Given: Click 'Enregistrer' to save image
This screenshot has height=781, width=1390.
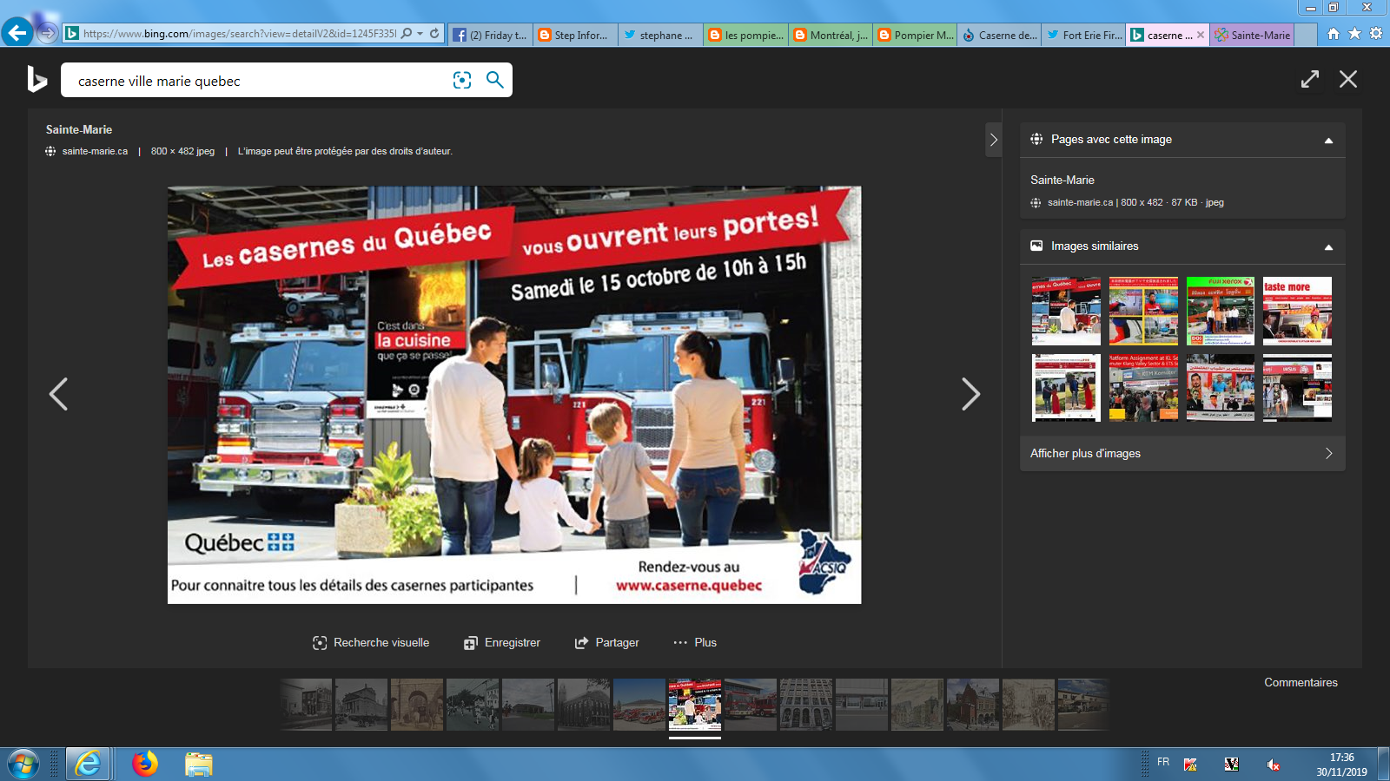Looking at the screenshot, I should click(502, 642).
